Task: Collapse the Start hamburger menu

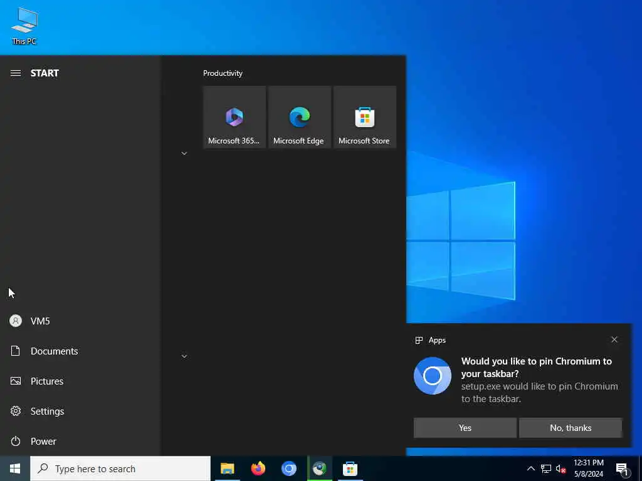Action: (x=16, y=73)
